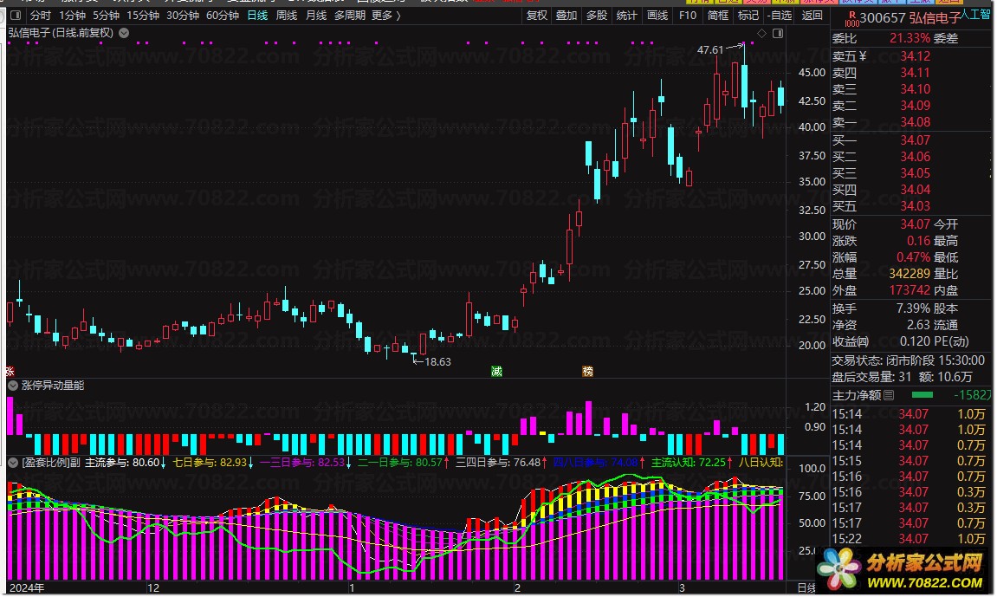Select the 日线 daily period
Viewport: 997px width, 597px height.
(x=257, y=16)
